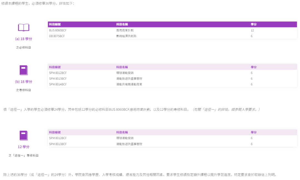Screen dimensions: 300x180
Task: Click the 之必修科目 caption text
Action: [x=24, y=47]
